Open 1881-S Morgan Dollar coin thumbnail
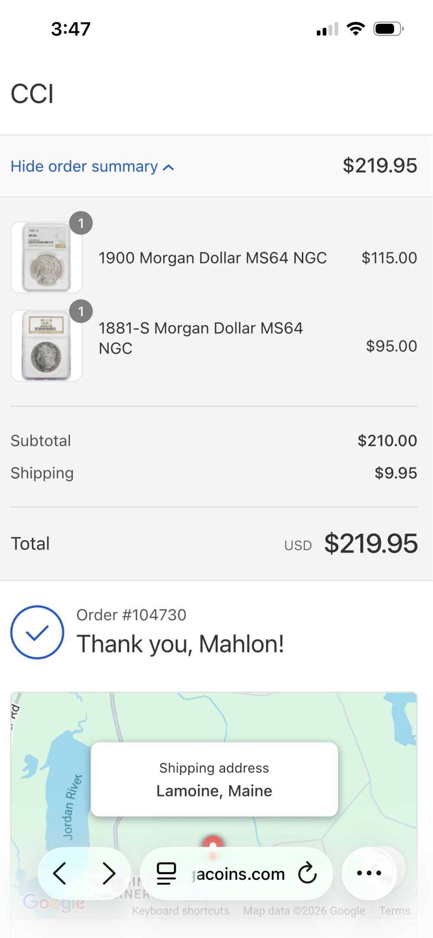This screenshot has width=433, height=938. click(46, 346)
